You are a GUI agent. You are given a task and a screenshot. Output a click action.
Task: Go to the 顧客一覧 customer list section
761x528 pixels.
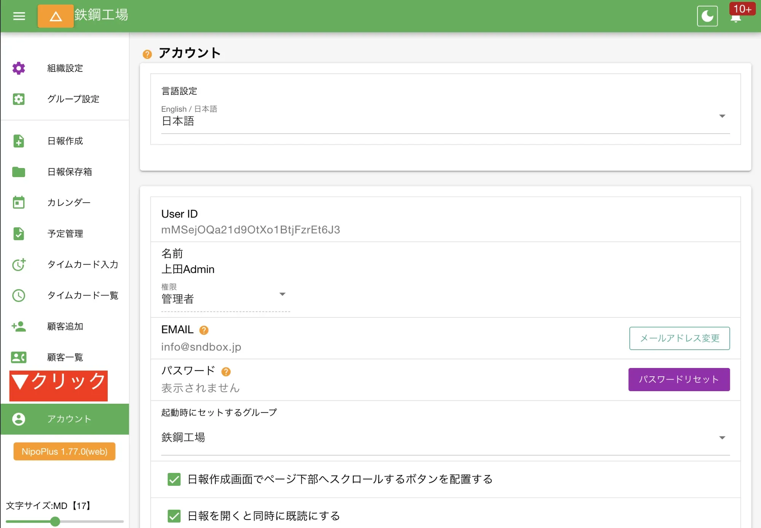pos(19,357)
